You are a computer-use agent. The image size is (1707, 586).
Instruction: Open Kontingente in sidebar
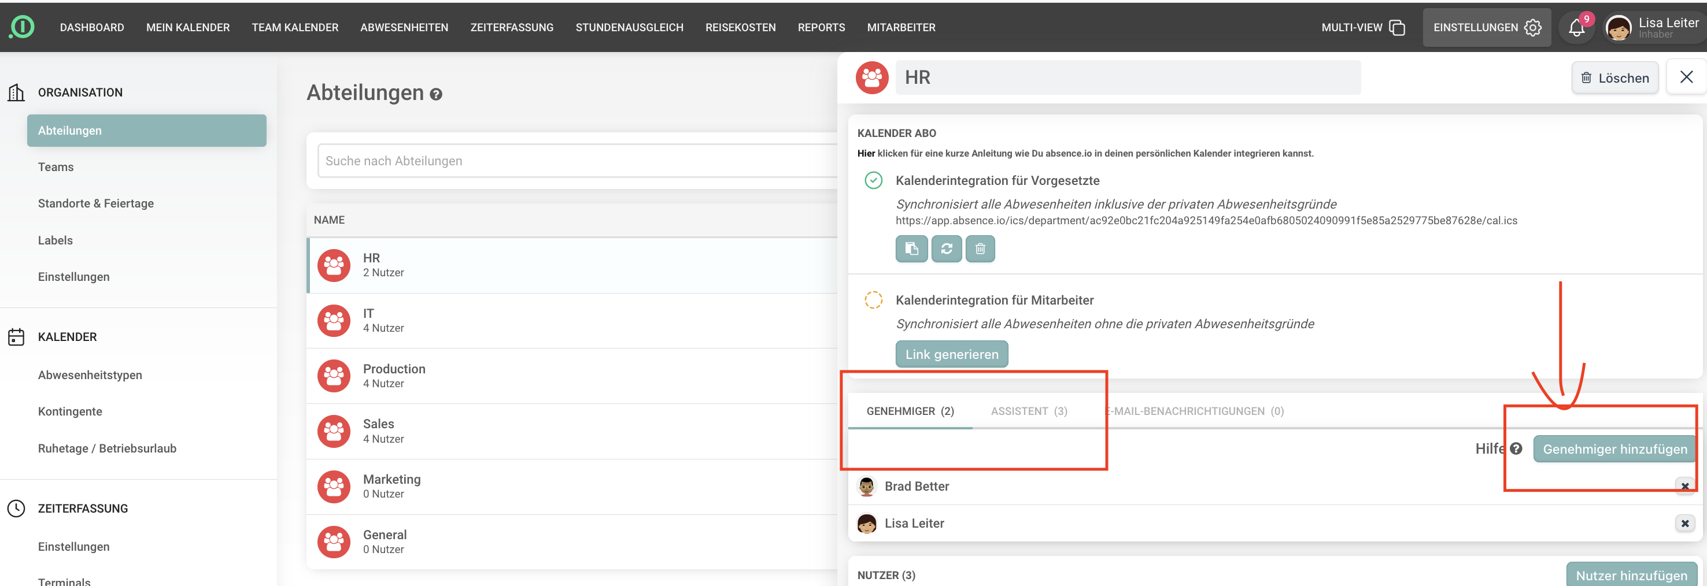[69, 411]
